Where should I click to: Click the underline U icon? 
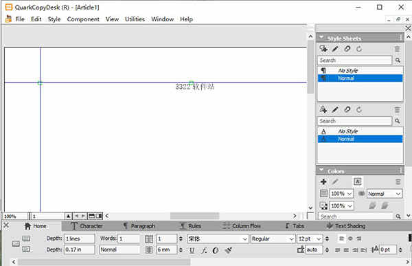click(192, 250)
